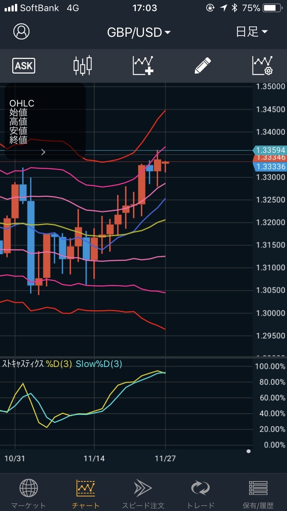Open the chart indicator settings gear icon
Image resolution: width=287 pixels, height=511 pixels.
(x=263, y=66)
